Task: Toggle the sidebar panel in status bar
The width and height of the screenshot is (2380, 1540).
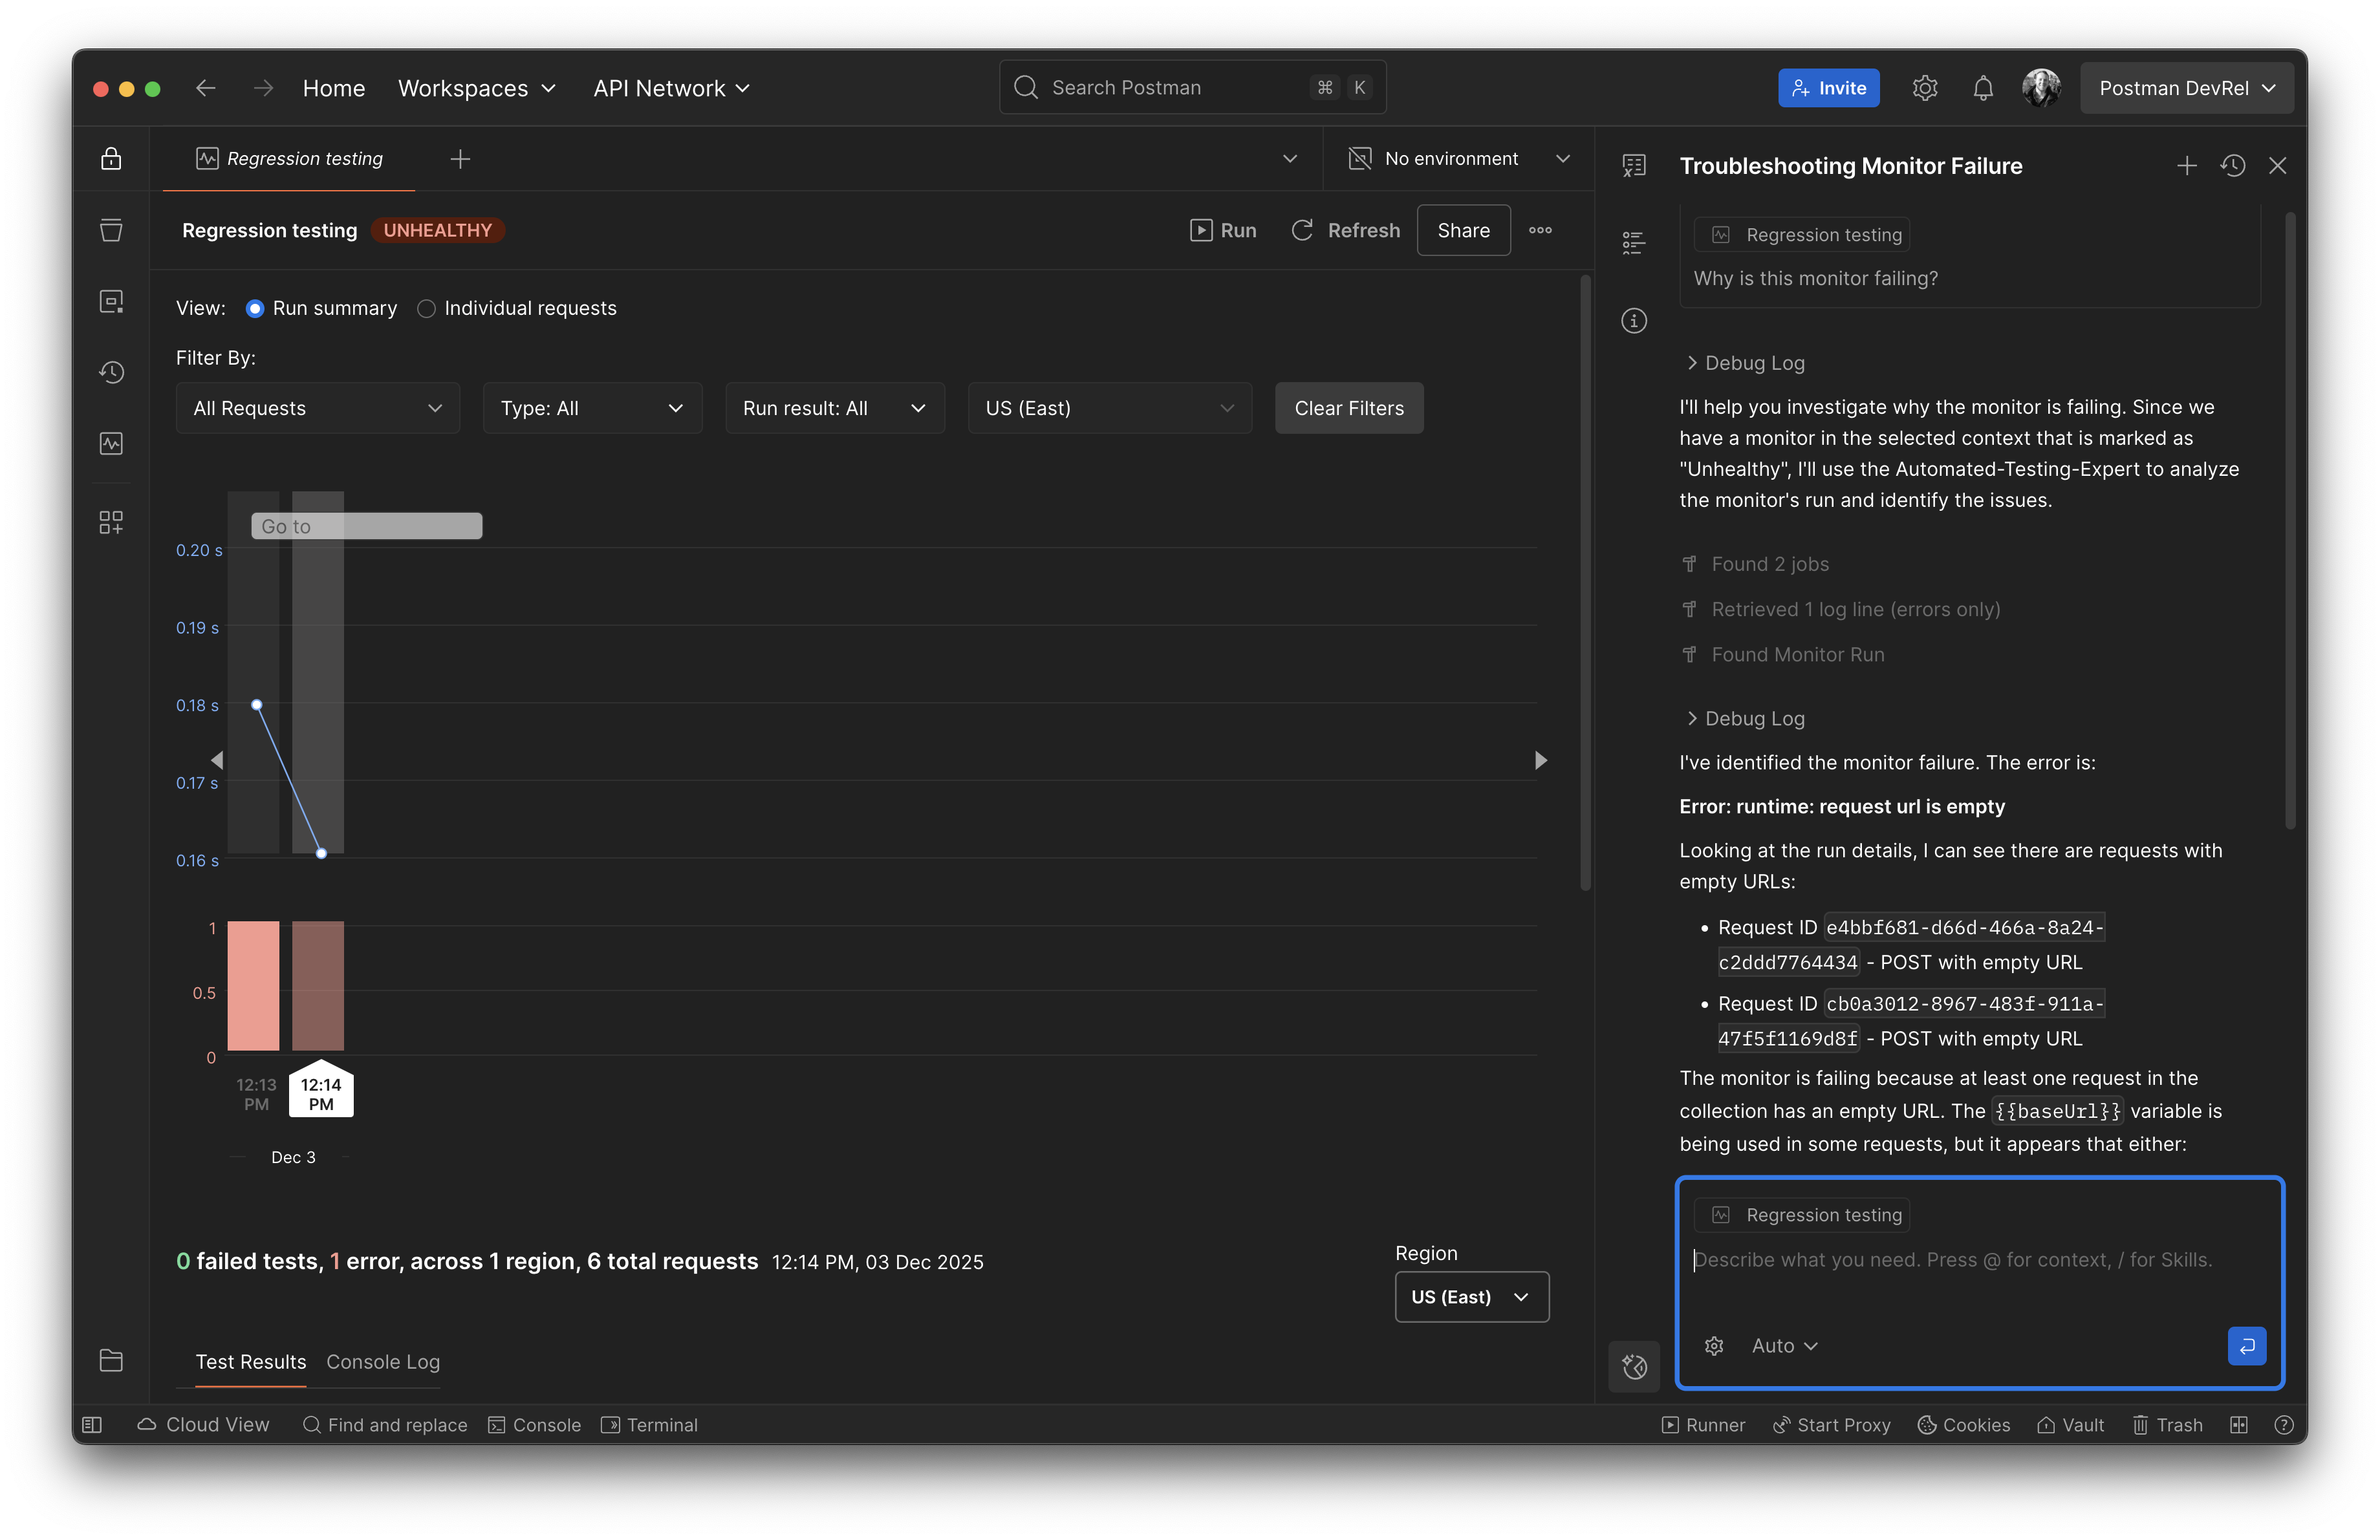Action: (92, 1425)
